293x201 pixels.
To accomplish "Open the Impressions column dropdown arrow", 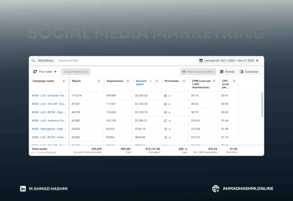I will click(x=128, y=81).
